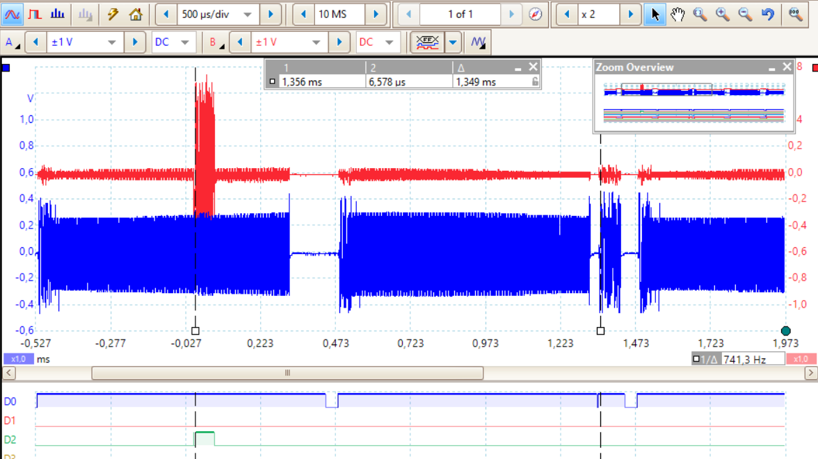Click the next sample count arrow
Viewport: 818px width, 459px height.
click(376, 14)
